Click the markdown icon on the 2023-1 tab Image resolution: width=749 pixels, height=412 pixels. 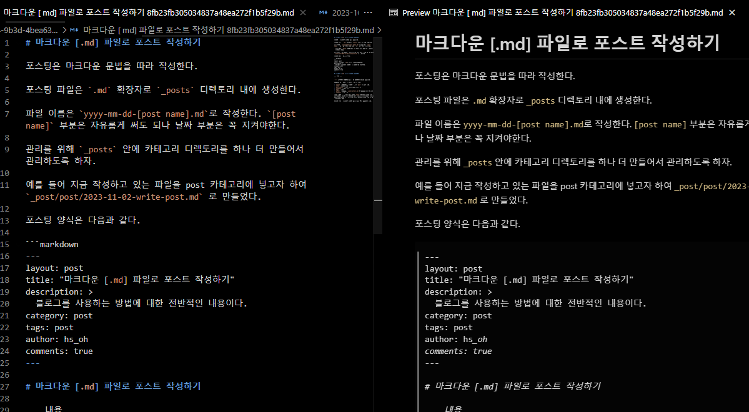click(x=324, y=13)
